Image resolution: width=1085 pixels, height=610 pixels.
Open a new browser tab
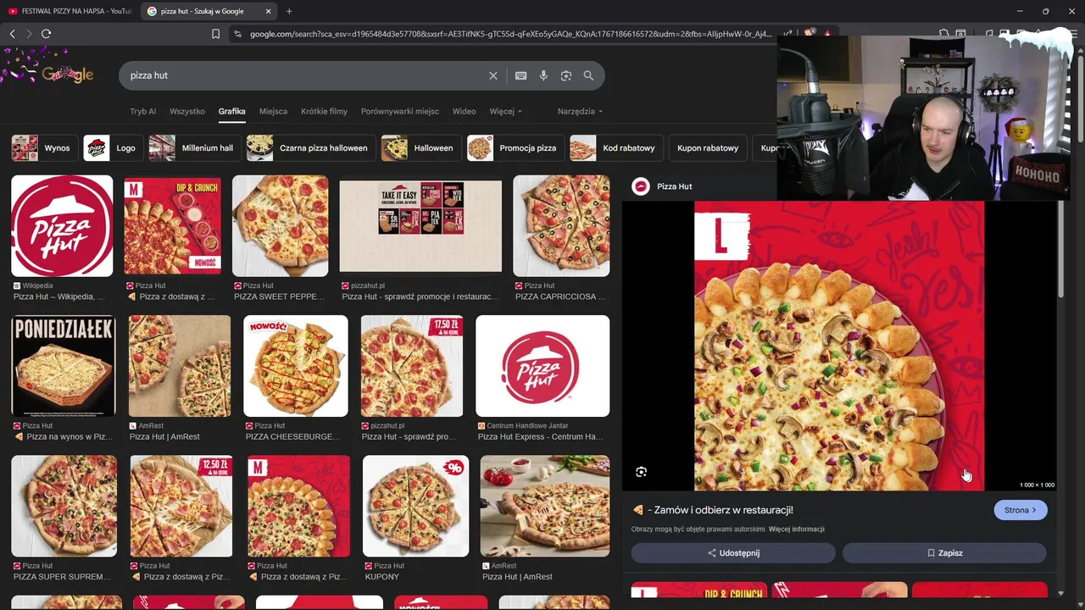(x=289, y=11)
